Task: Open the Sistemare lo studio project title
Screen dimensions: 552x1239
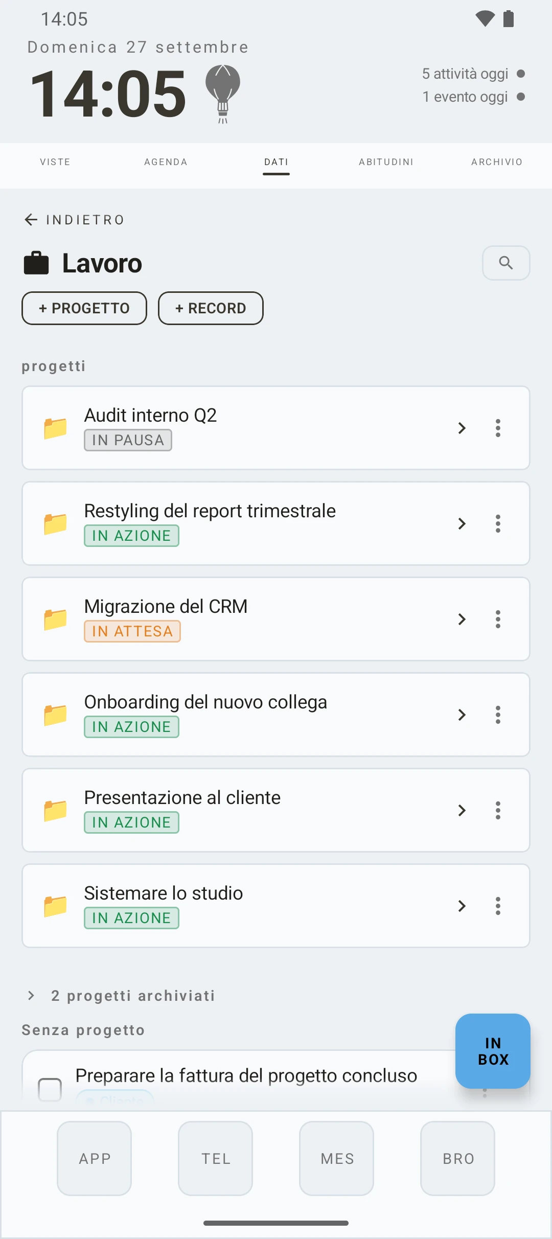Action: point(164,893)
